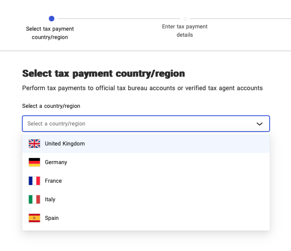Screen dimensions: 291x251
Task: Click the country/region combo box field
Action: (139, 124)
